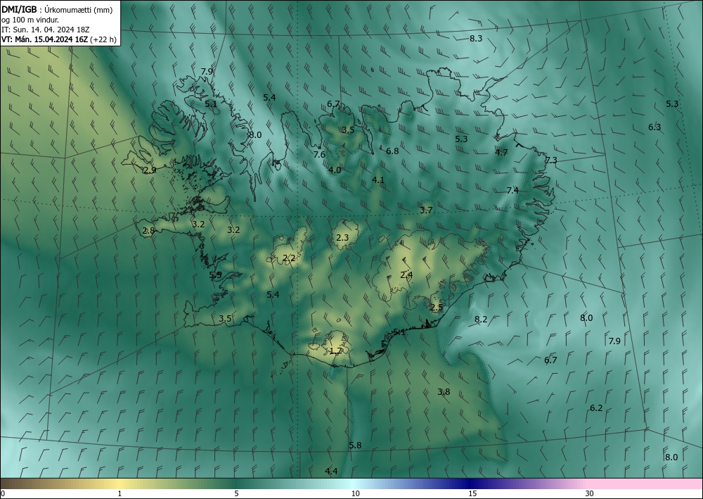Image resolution: width=703 pixels, height=499 pixels.
Task: Select the 2.5 value label
Action: pos(437,308)
